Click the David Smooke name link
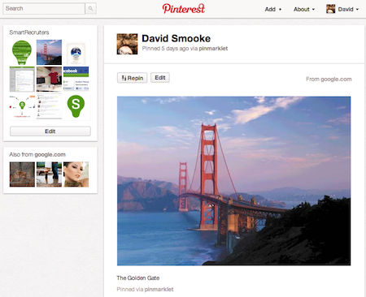 tap(176, 38)
